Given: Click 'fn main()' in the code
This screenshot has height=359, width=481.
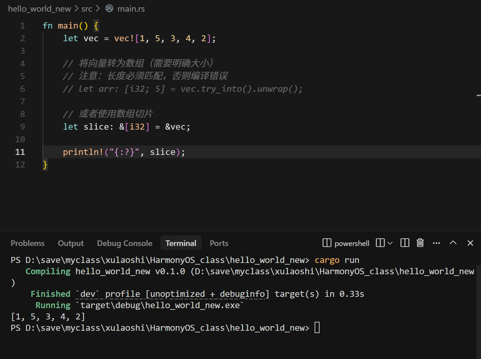Looking at the screenshot, I should pyautogui.click(x=65, y=26).
